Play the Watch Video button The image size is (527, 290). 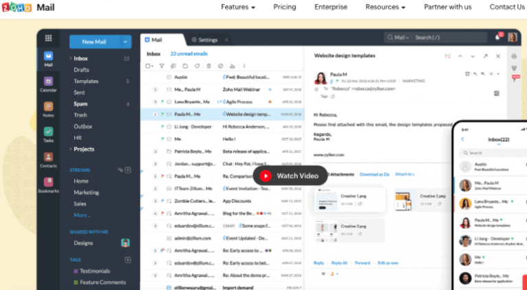pyautogui.click(x=290, y=176)
